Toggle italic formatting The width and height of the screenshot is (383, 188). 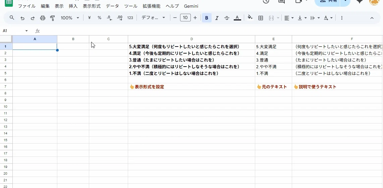click(217, 18)
